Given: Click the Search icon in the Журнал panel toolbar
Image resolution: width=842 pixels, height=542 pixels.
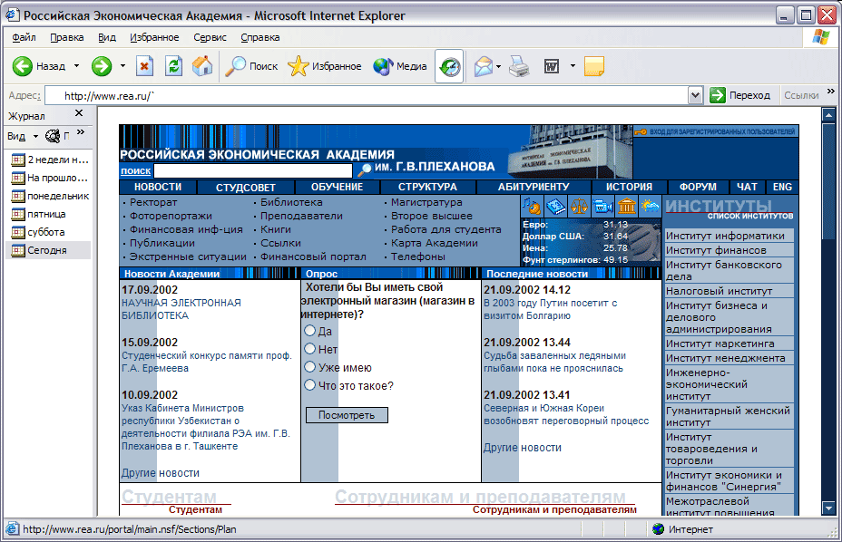Looking at the screenshot, I should tap(53, 136).
